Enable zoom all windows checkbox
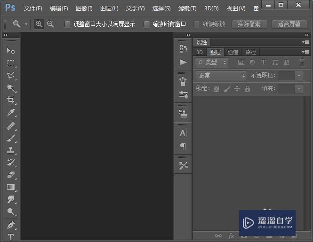Viewport: 313px width, 242px height. tap(147, 24)
